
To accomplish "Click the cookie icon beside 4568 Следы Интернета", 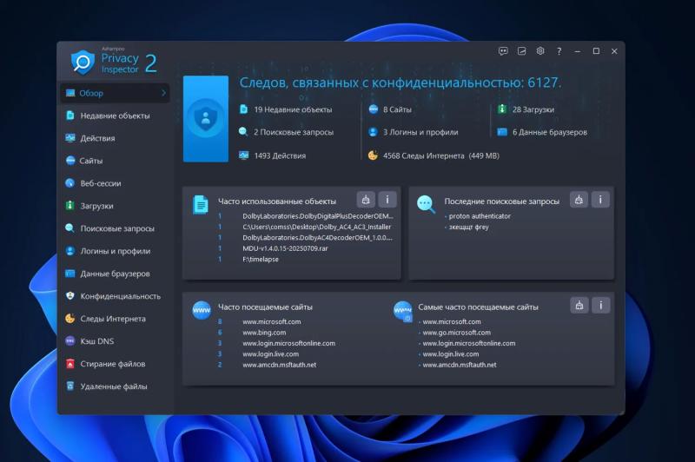I will click(x=373, y=155).
